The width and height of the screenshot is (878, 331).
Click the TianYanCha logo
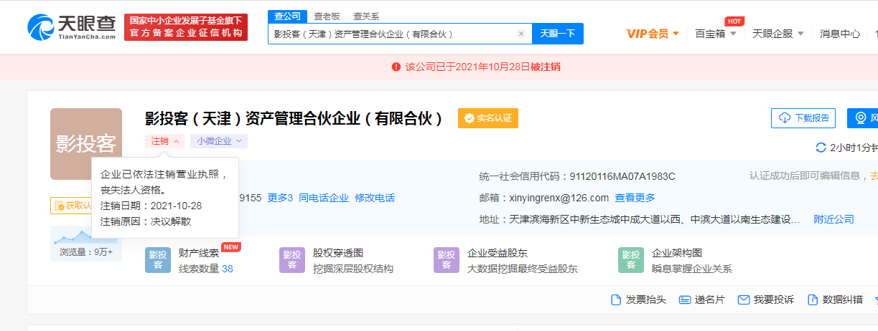72,27
